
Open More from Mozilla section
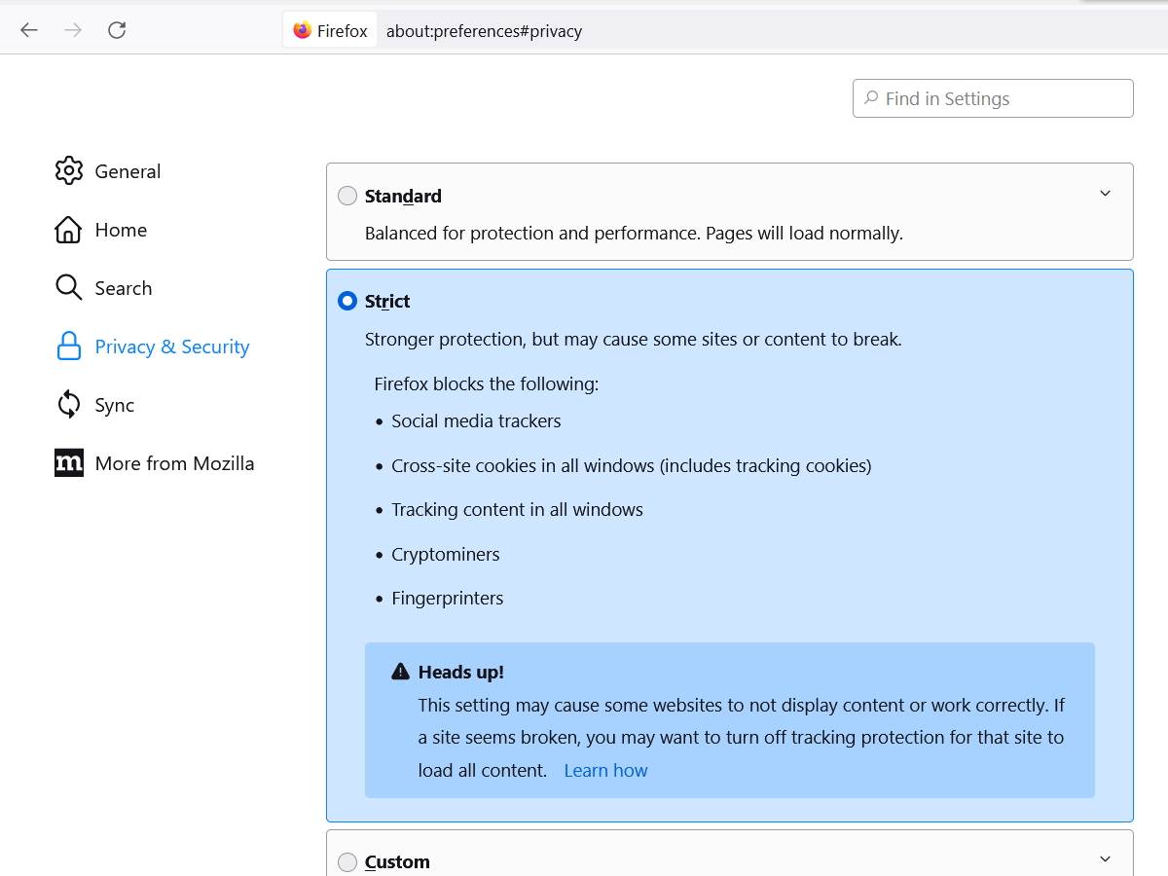[x=174, y=463]
